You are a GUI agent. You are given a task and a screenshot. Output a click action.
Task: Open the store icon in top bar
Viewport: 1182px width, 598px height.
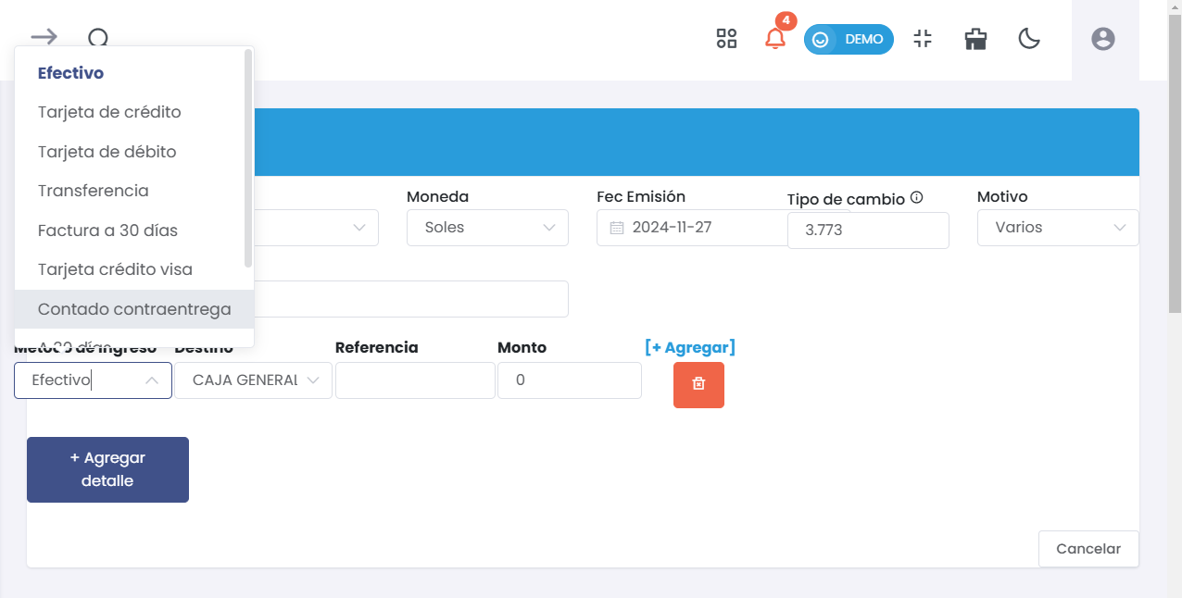(x=975, y=39)
